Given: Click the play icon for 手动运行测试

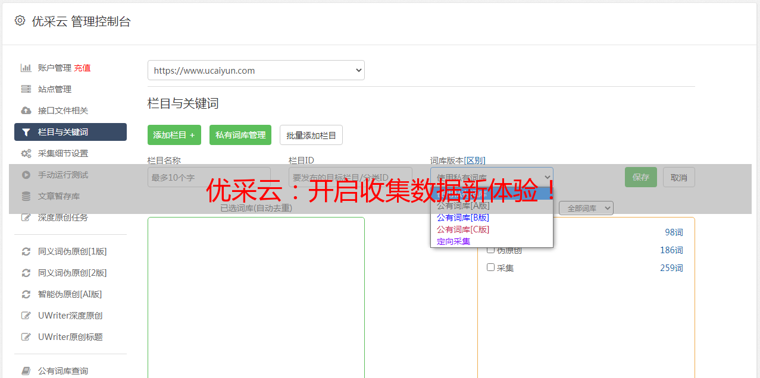Looking at the screenshot, I should (x=26, y=175).
